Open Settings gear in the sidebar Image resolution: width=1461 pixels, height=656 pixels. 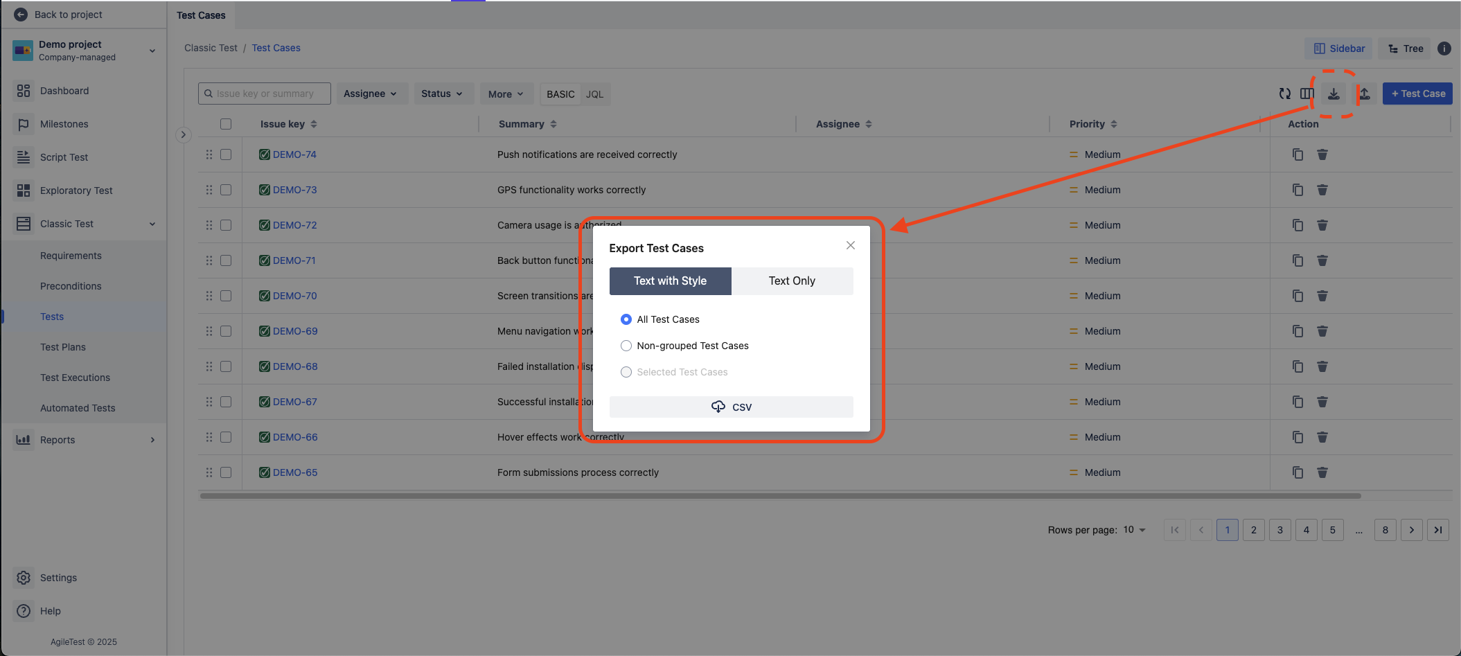[24, 578]
